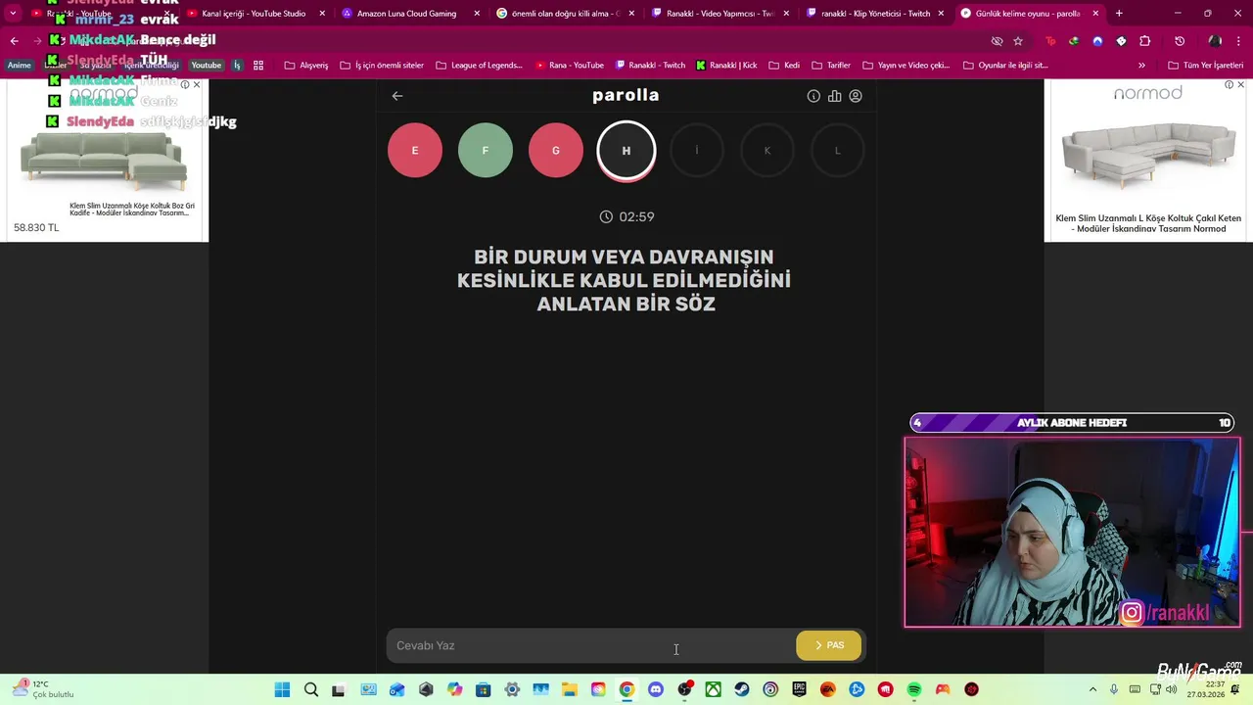
Task: Select the red letter G circle
Action: pyautogui.click(x=556, y=150)
